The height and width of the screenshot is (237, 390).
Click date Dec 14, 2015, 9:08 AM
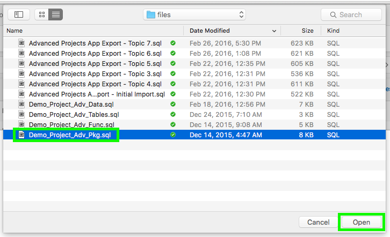click(226, 124)
